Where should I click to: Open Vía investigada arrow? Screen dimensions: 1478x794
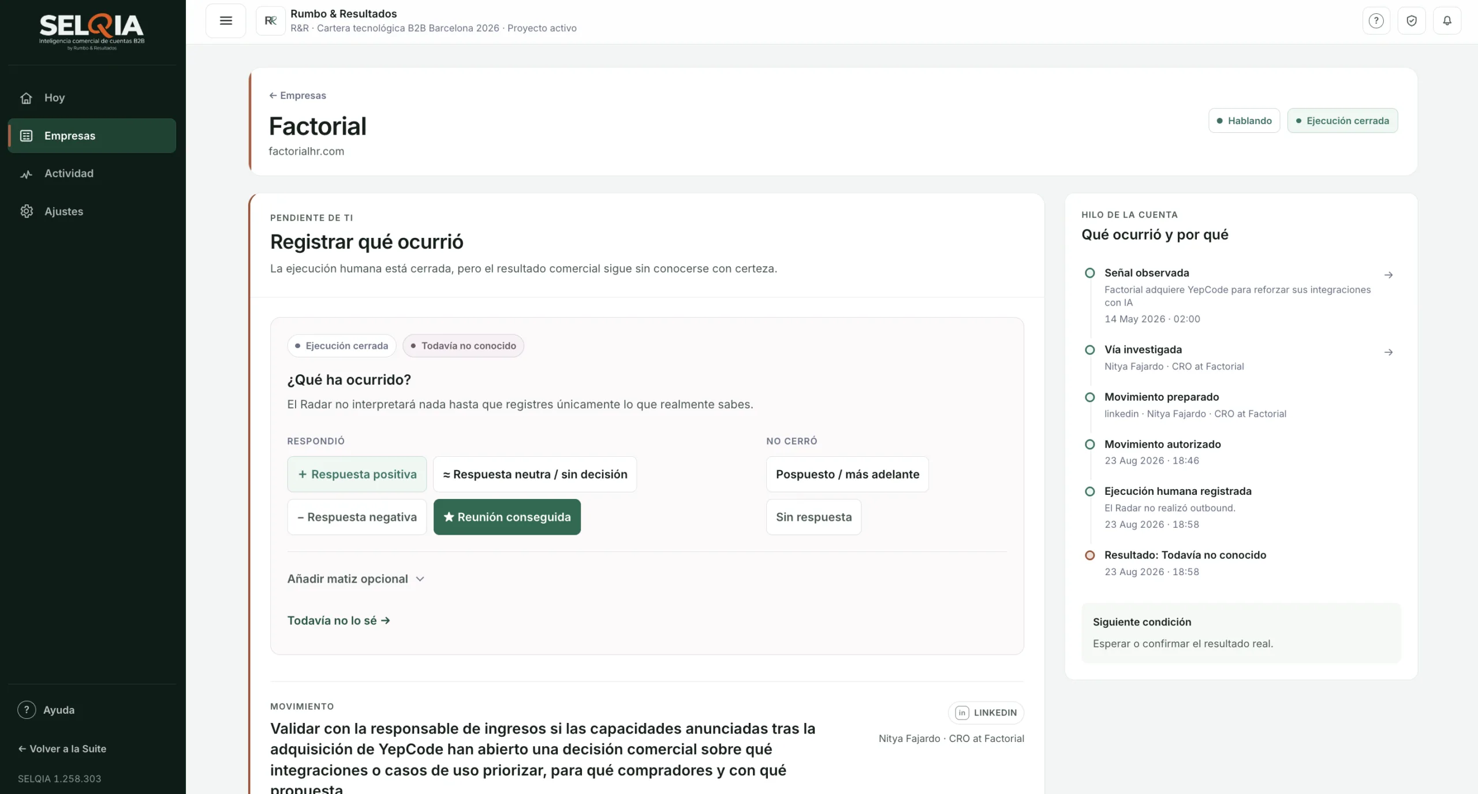(x=1389, y=352)
